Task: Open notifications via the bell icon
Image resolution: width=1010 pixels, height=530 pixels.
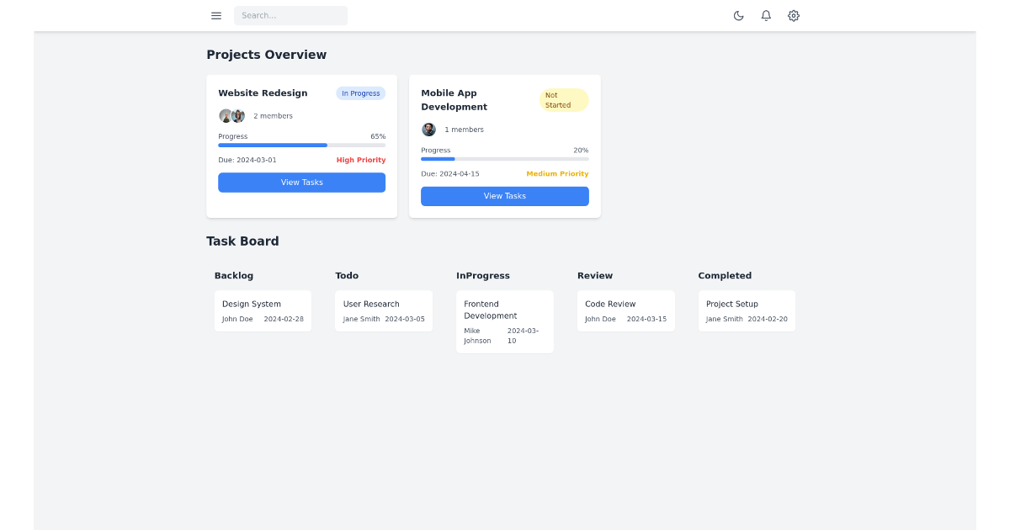Action: tap(766, 15)
